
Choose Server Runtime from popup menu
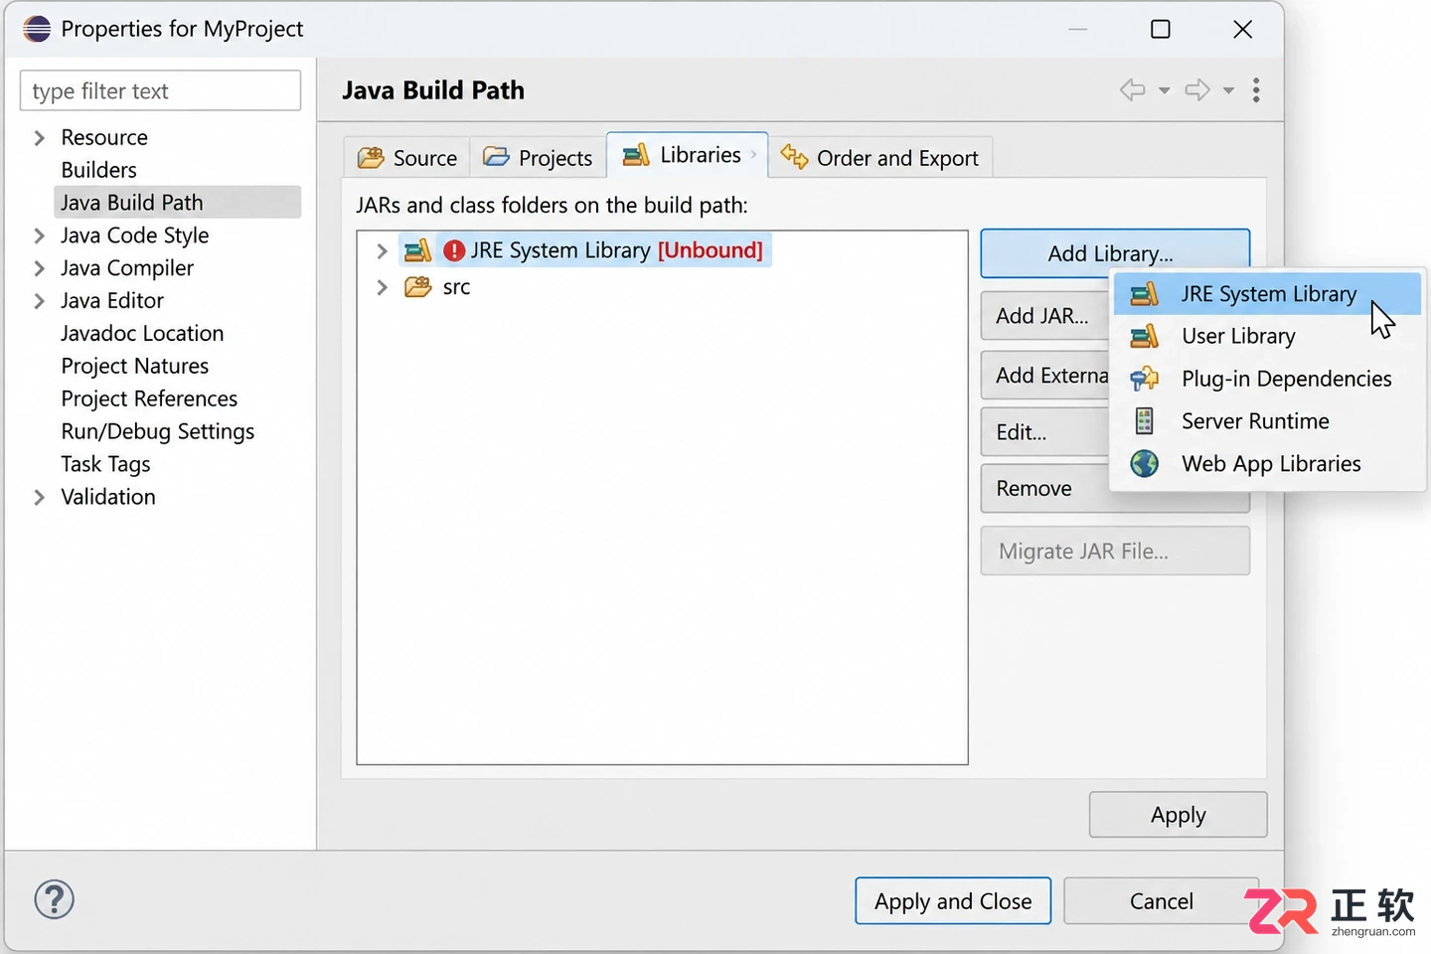pyautogui.click(x=1267, y=421)
